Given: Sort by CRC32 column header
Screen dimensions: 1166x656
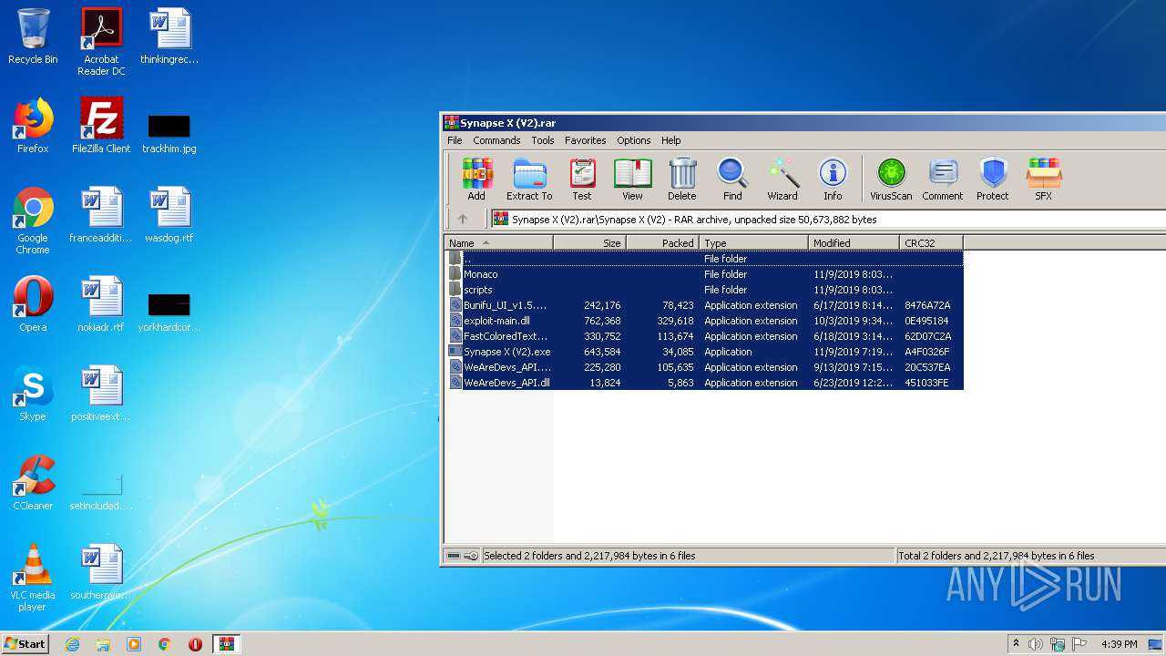Looking at the screenshot, I should pyautogui.click(x=931, y=243).
